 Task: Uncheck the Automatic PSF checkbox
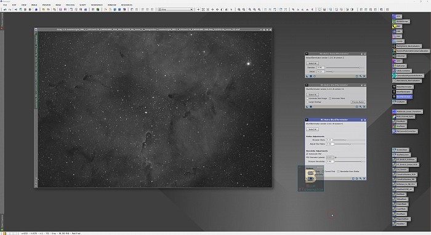308,154
